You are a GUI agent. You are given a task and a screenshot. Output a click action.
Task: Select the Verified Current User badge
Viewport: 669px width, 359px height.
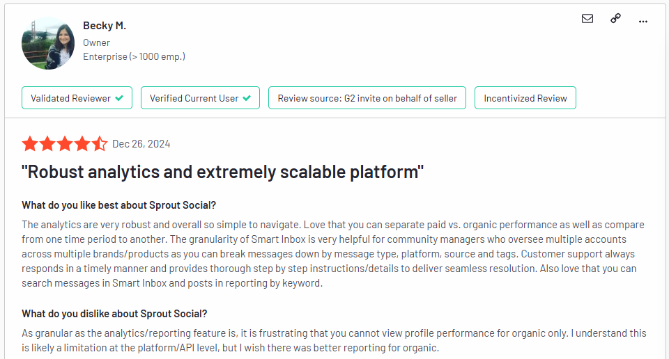(200, 98)
